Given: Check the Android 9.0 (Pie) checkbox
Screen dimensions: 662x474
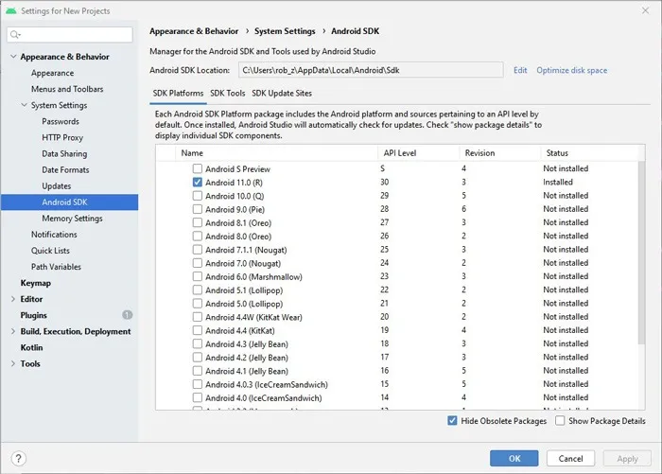Looking at the screenshot, I should point(197,209).
